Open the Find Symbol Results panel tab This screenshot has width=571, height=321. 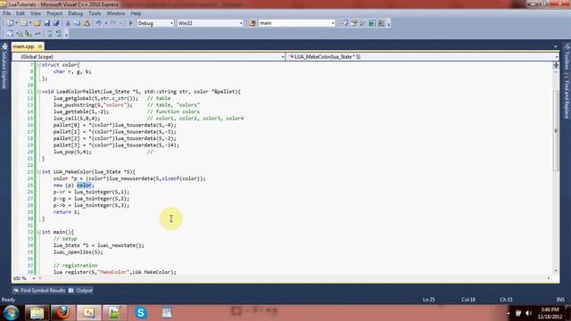point(39,291)
